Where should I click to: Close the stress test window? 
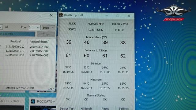click(51, 15)
